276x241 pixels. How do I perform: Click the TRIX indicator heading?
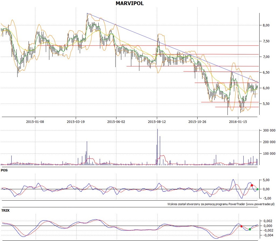(x=5, y=210)
